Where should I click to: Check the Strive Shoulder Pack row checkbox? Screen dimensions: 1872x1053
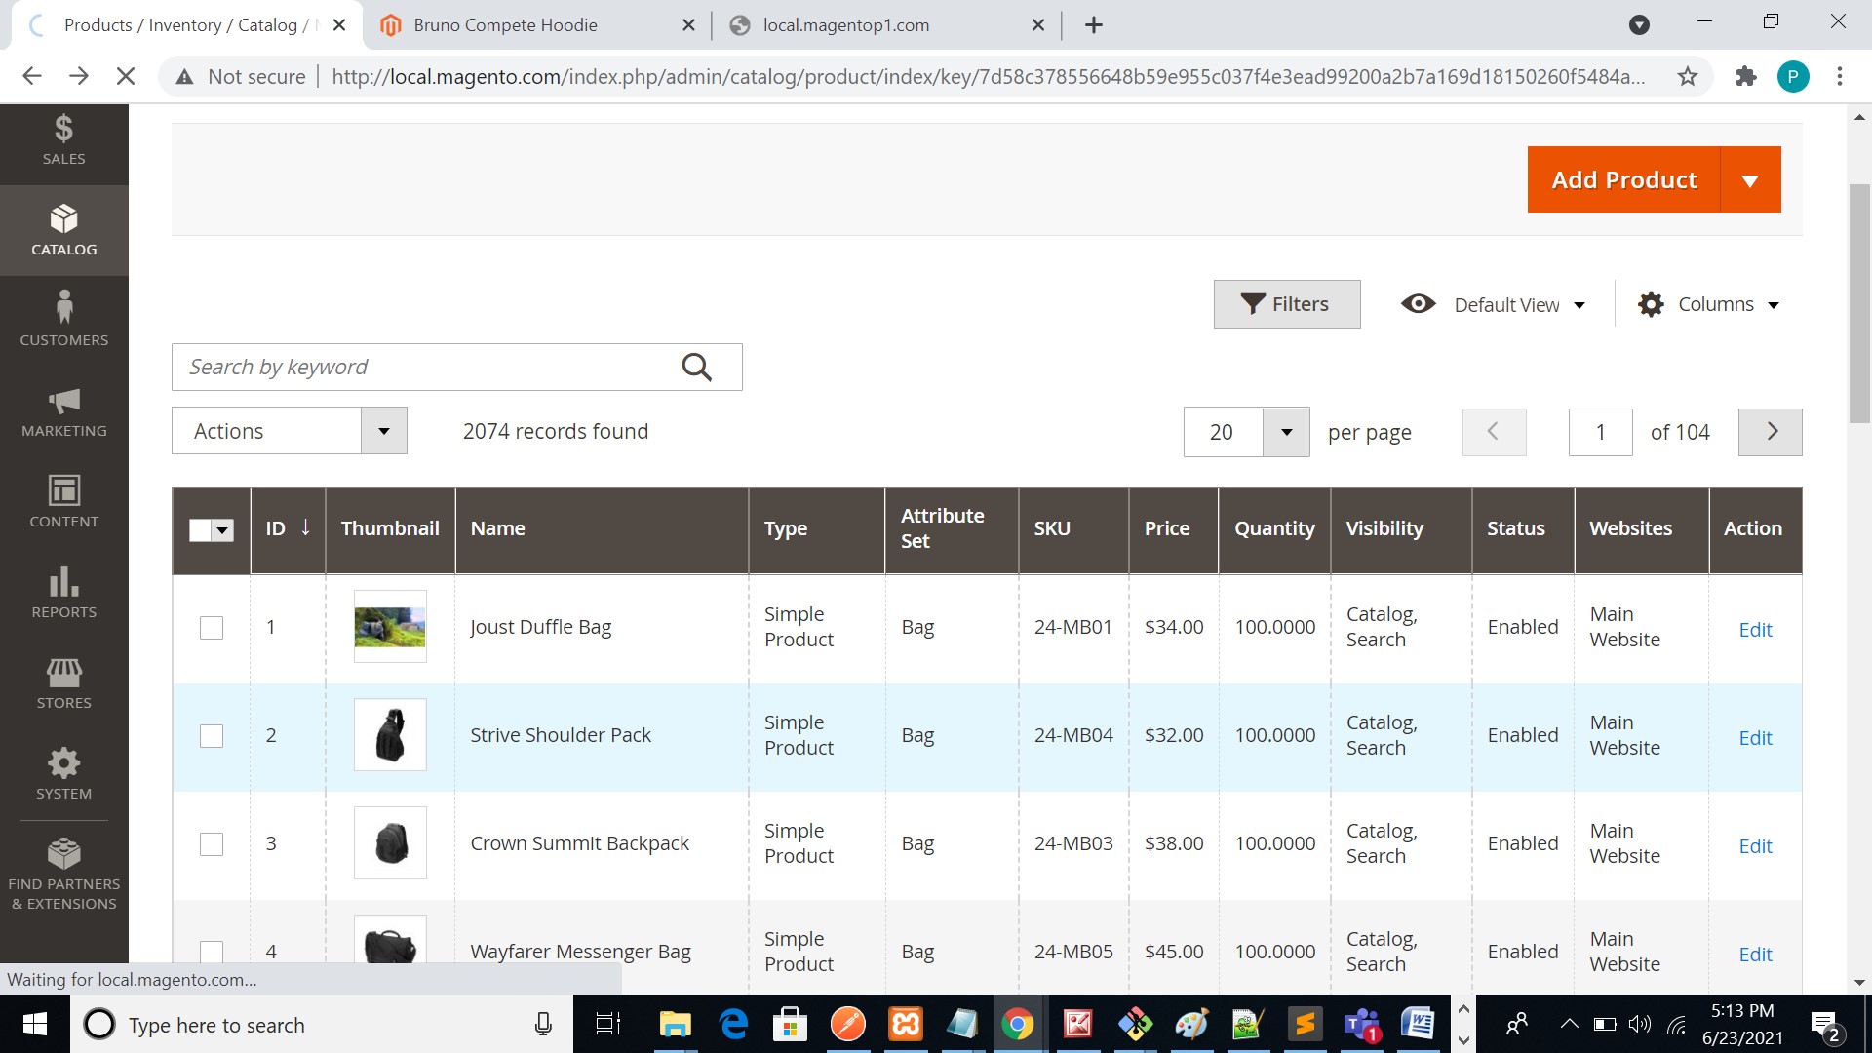[211, 736]
